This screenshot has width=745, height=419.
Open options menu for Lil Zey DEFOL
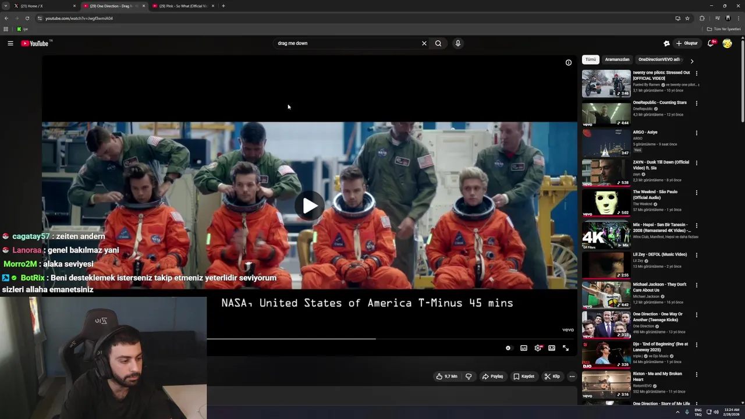coord(696,255)
